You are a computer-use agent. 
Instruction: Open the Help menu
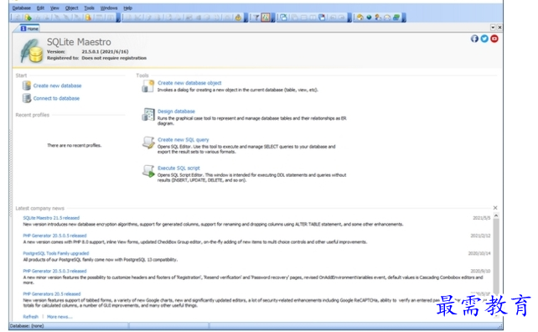127,8
